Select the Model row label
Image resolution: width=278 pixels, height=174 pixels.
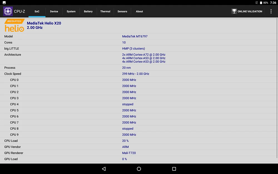pos(9,36)
